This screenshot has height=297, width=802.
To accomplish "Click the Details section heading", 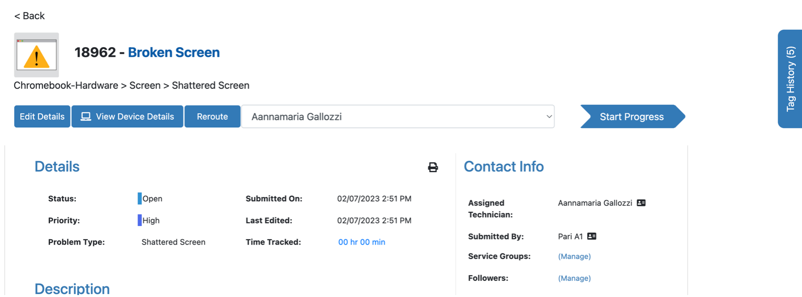I will pos(57,167).
